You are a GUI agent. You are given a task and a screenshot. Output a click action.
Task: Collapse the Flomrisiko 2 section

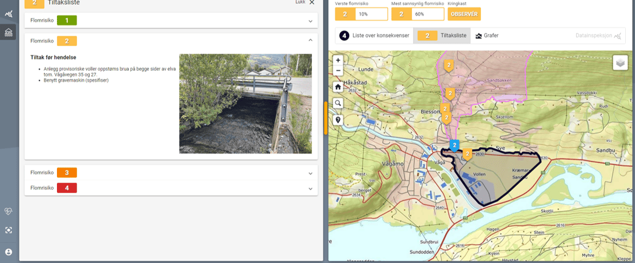310,40
